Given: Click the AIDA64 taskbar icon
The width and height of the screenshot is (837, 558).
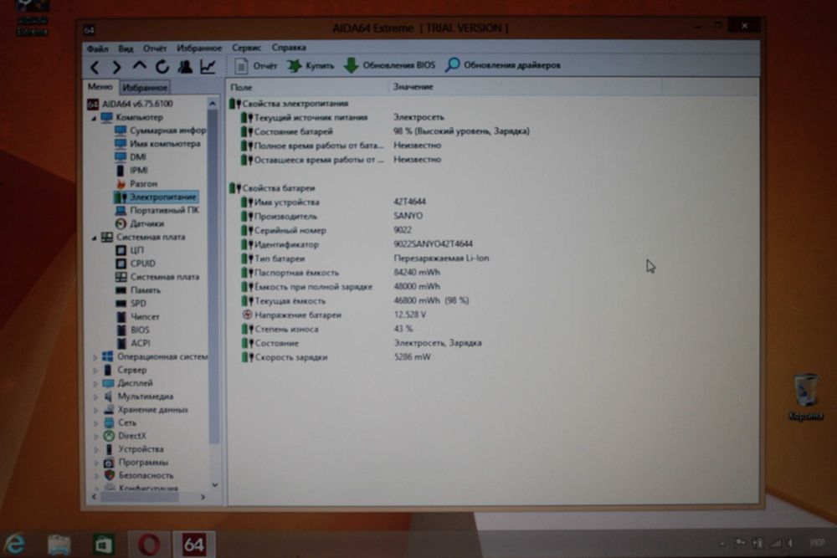Looking at the screenshot, I should click(193, 545).
